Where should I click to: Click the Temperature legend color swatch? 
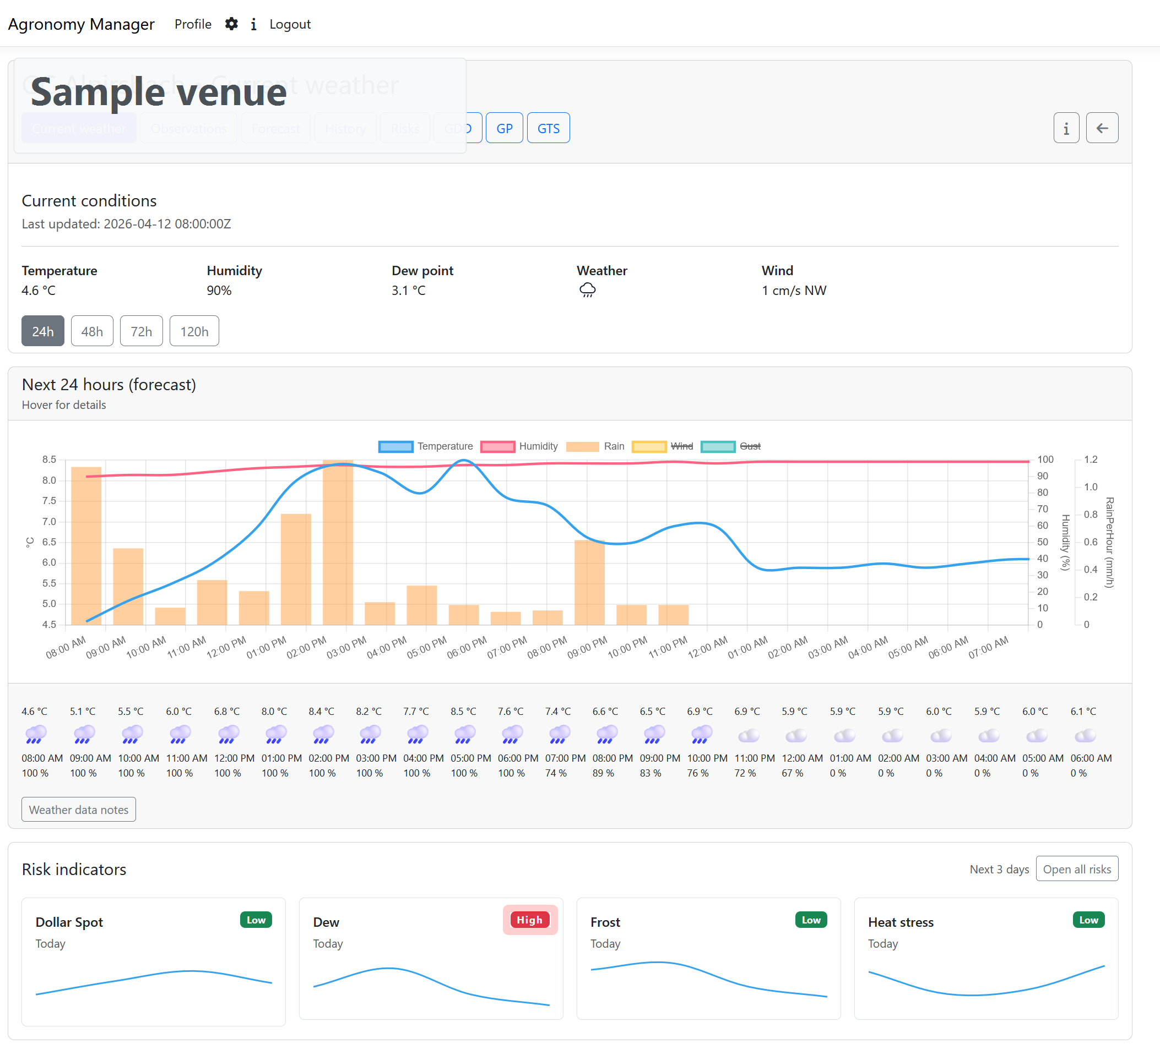[395, 447]
